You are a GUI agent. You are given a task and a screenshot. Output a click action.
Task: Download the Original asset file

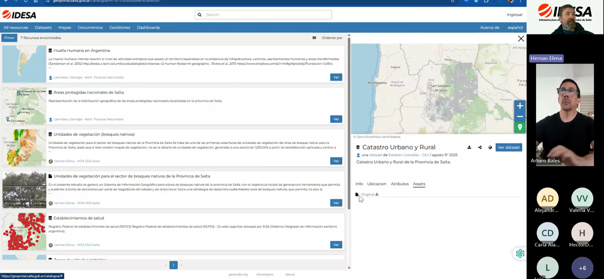point(377,194)
